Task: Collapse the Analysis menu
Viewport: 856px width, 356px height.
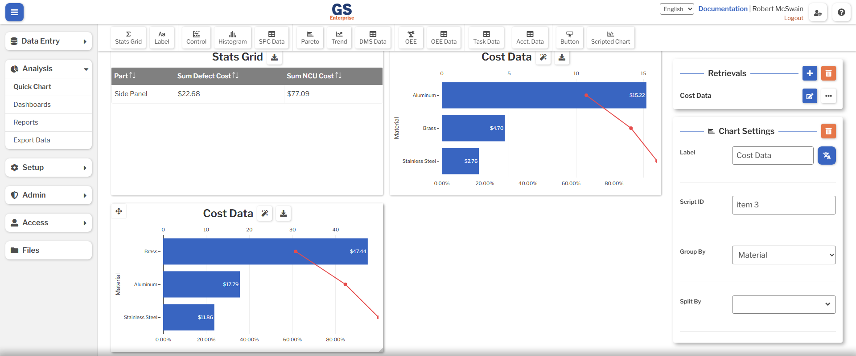Action: point(49,69)
